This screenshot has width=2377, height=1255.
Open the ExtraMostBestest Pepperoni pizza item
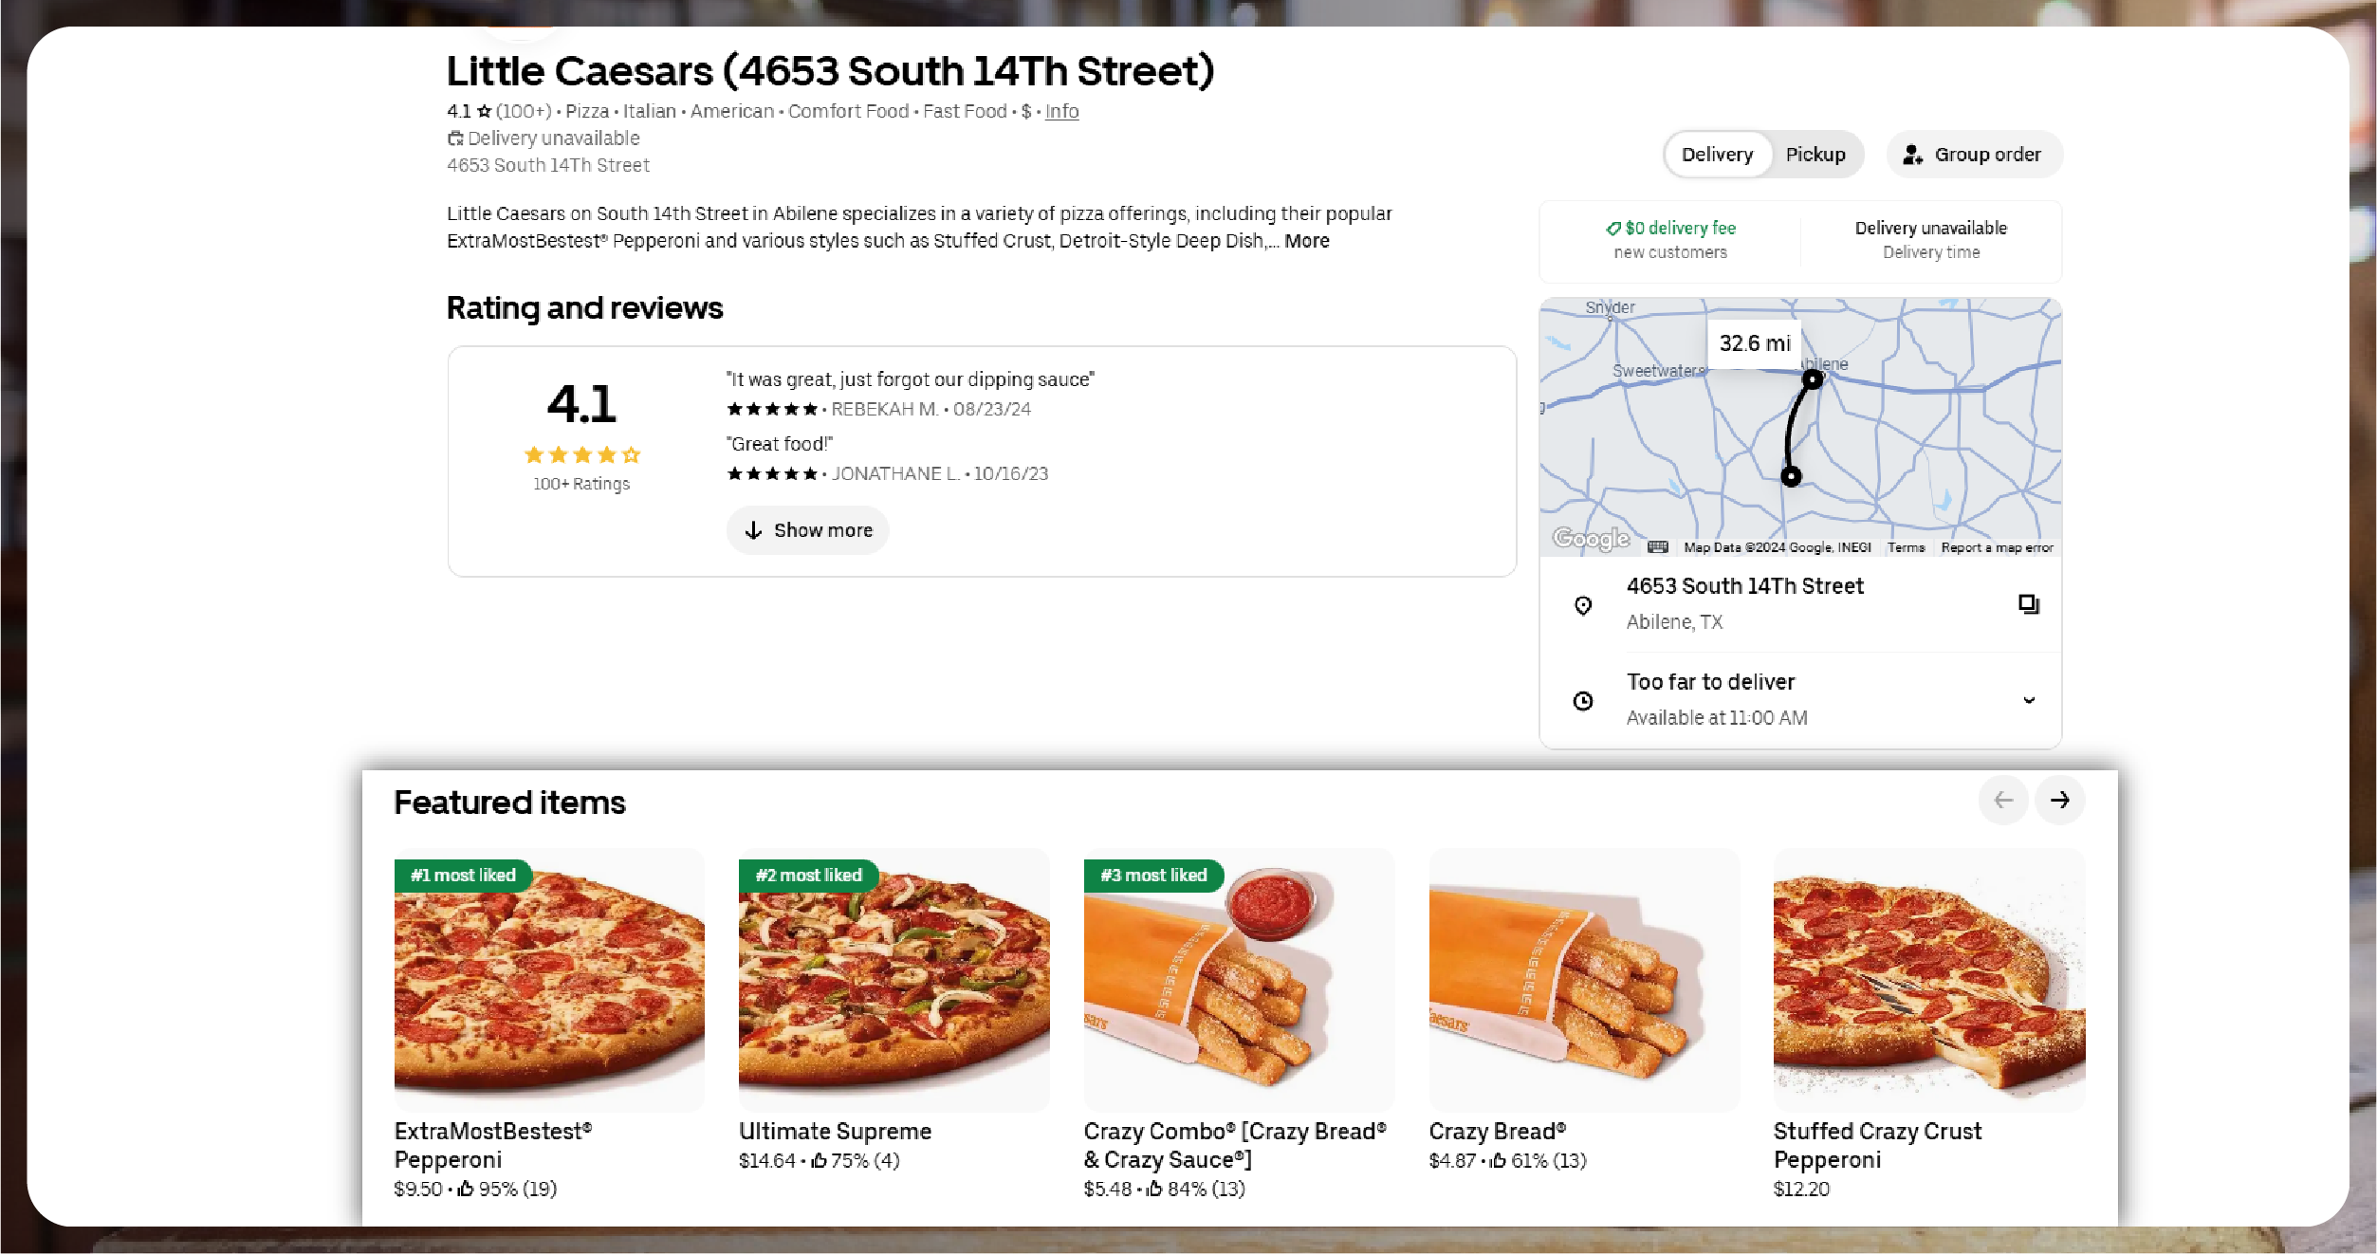pyautogui.click(x=548, y=980)
